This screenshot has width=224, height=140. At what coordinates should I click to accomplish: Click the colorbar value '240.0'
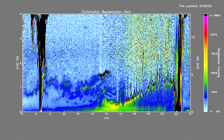214,34
